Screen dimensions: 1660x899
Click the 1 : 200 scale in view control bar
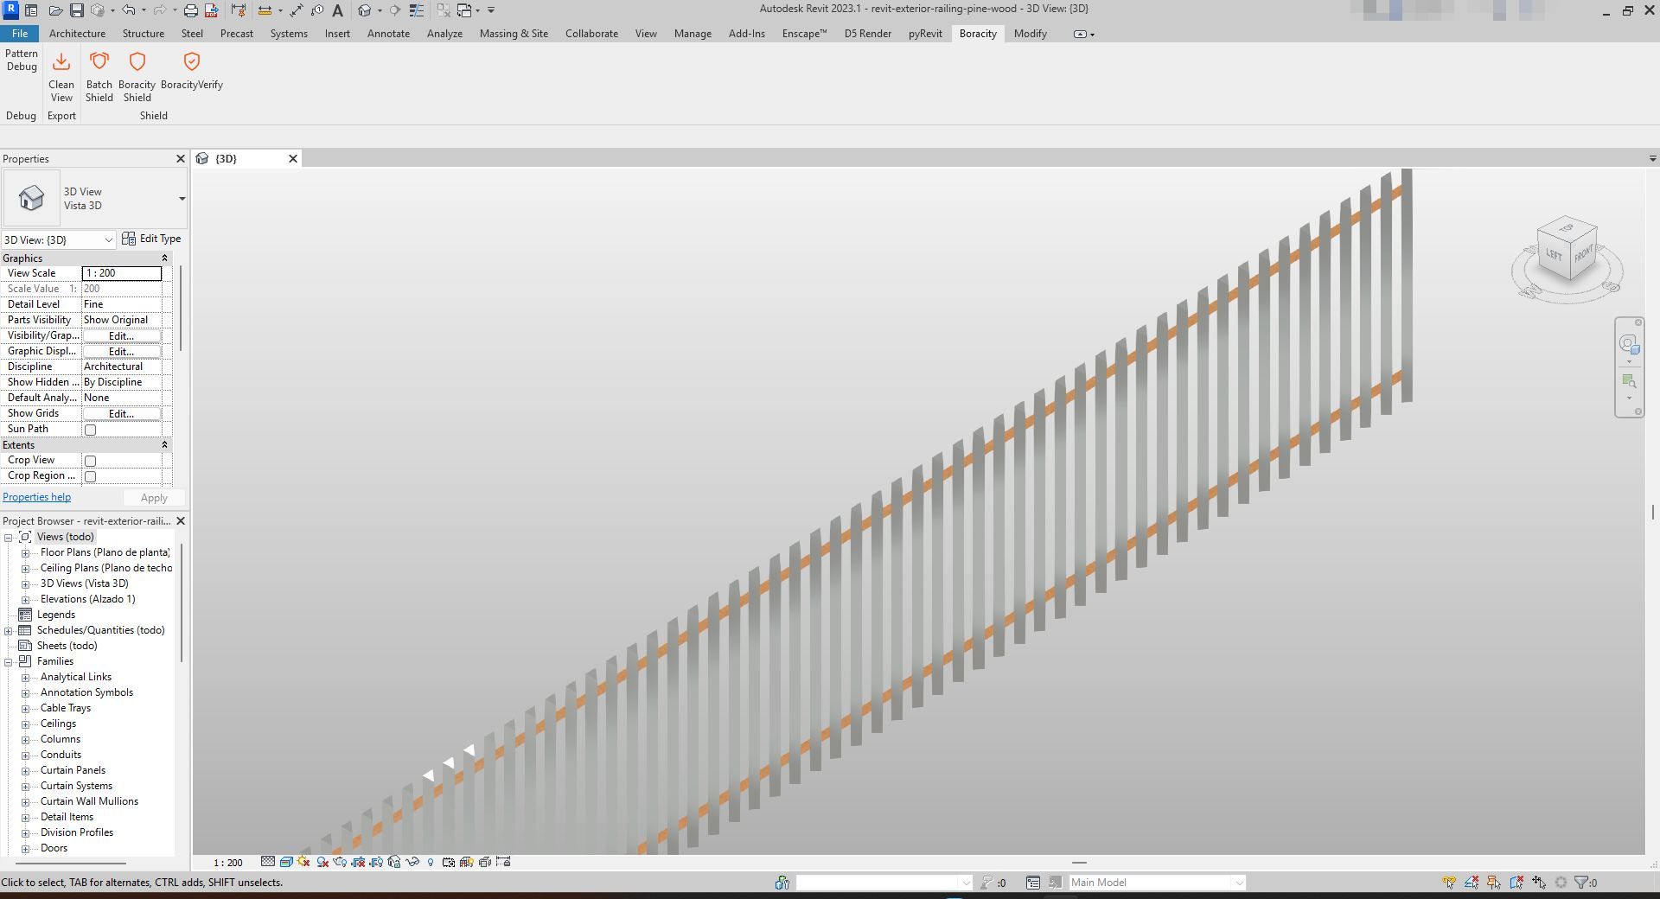click(228, 863)
